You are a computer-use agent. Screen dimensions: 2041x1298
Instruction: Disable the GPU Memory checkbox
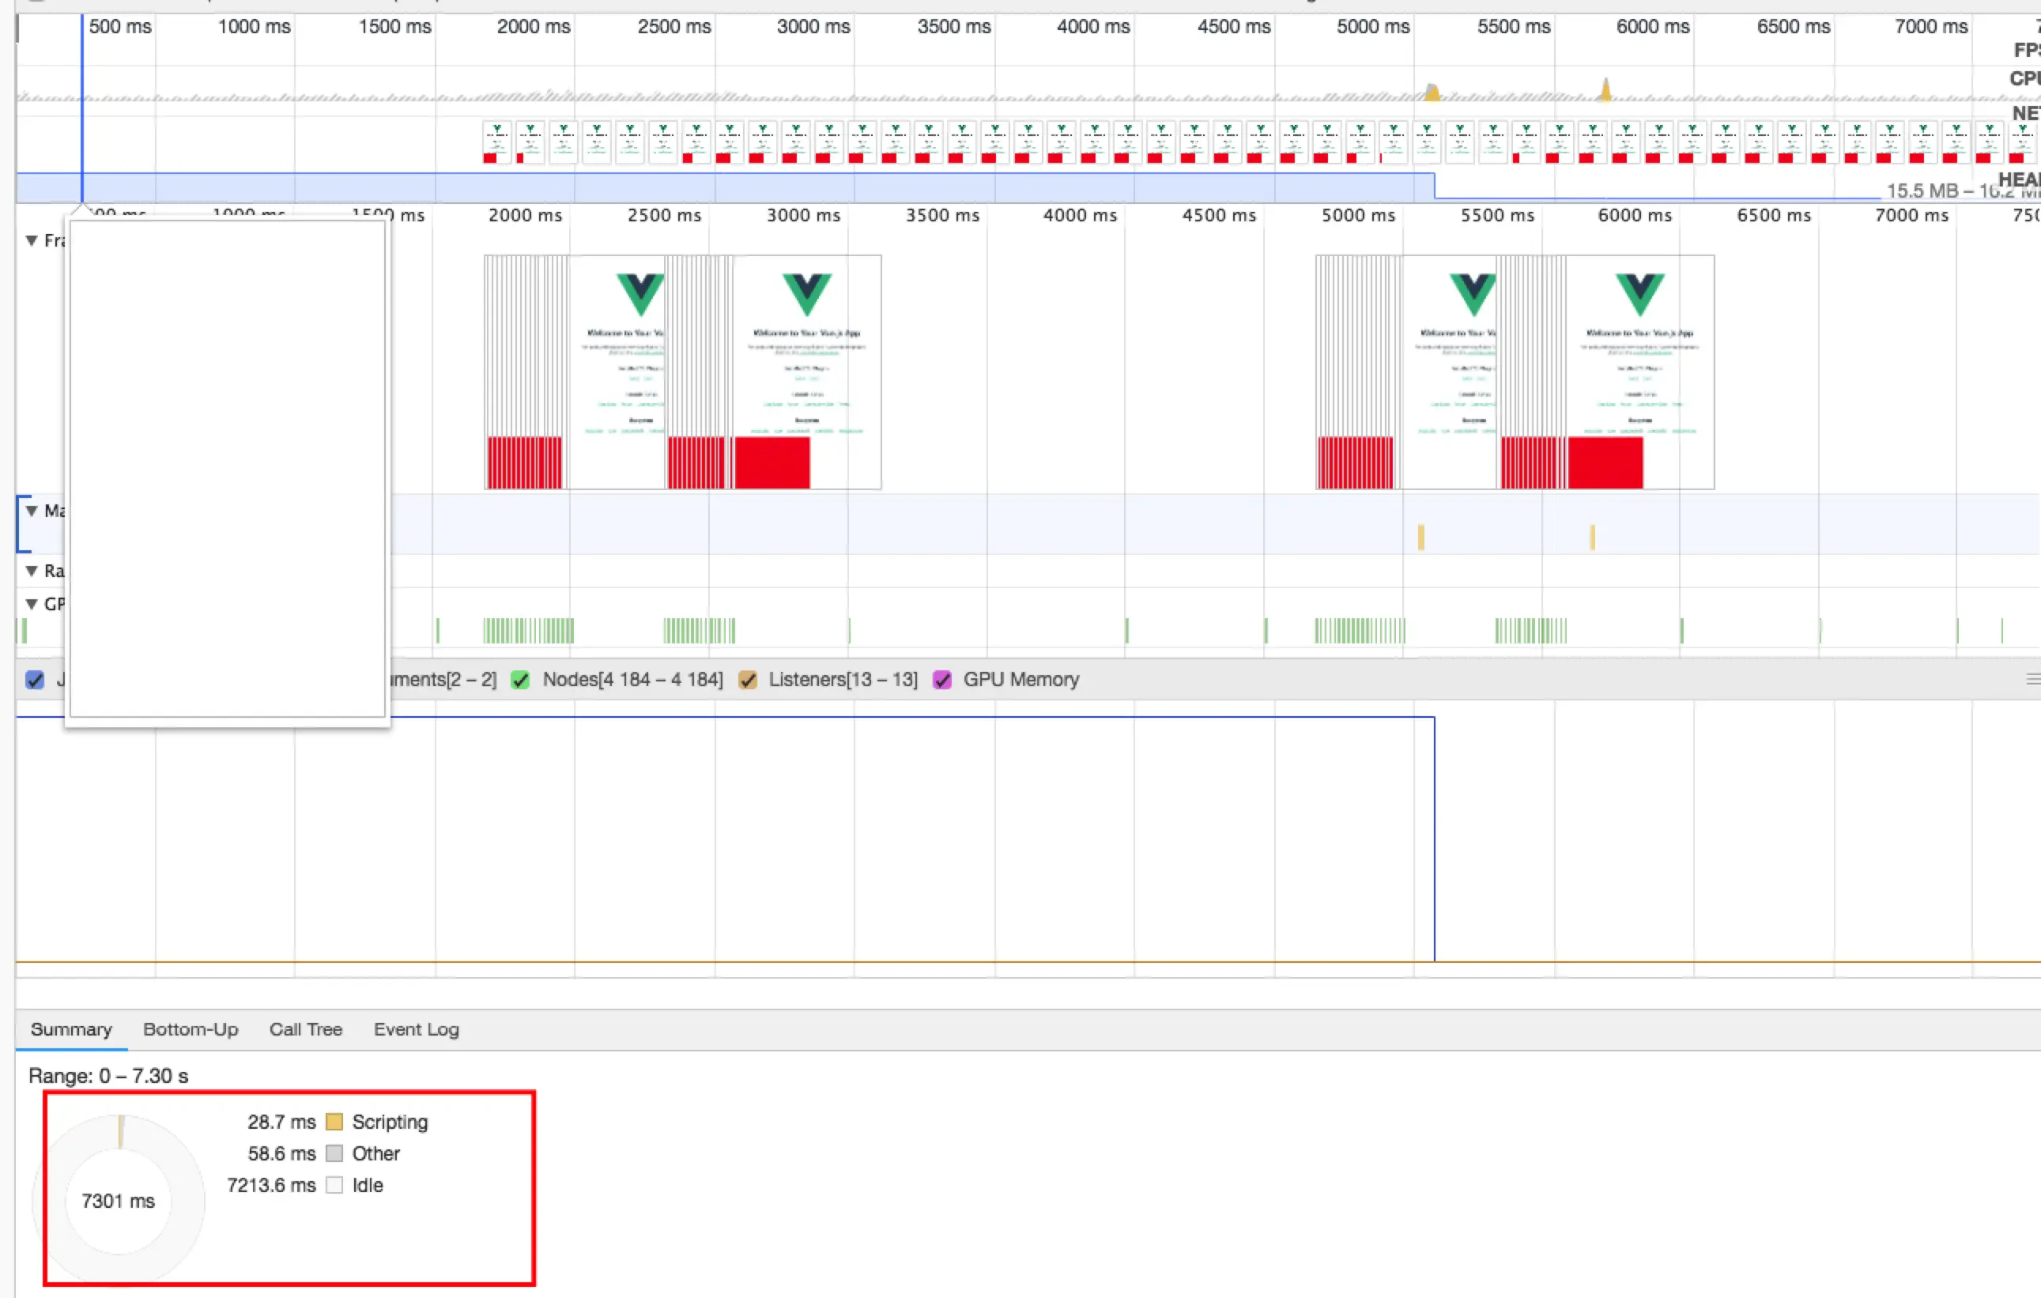point(941,680)
